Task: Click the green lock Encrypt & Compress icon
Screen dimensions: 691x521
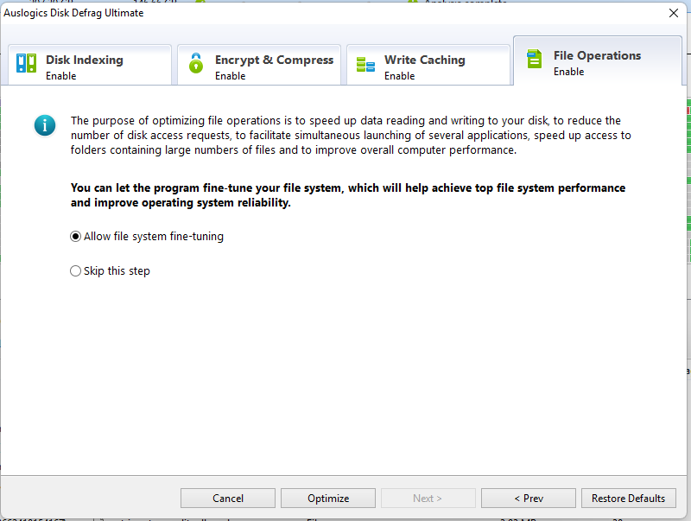Action: [196, 63]
